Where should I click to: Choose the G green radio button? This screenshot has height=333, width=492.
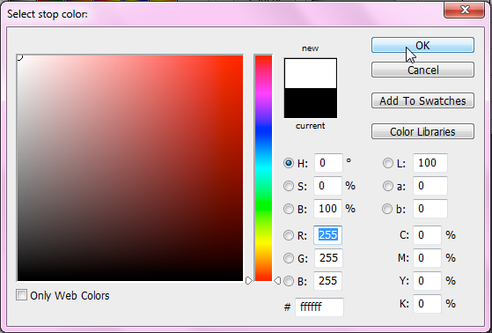point(289,258)
